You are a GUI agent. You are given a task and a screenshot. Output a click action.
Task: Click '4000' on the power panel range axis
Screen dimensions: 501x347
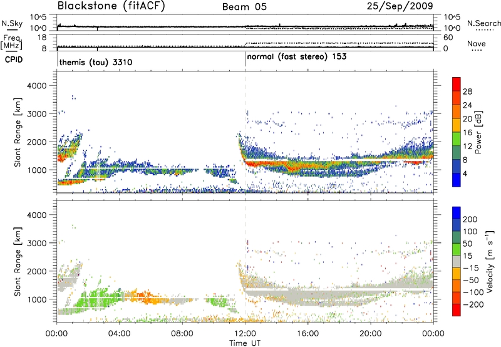click(36, 86)
